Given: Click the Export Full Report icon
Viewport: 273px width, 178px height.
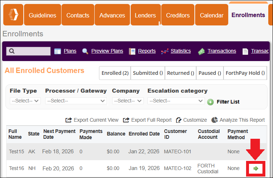Looking at the screenshot, I should (x=126, y=120).
